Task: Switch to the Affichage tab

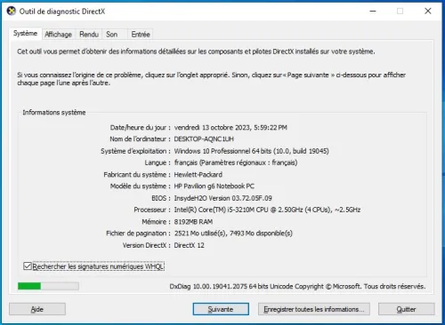Action: tap(58, 35)
